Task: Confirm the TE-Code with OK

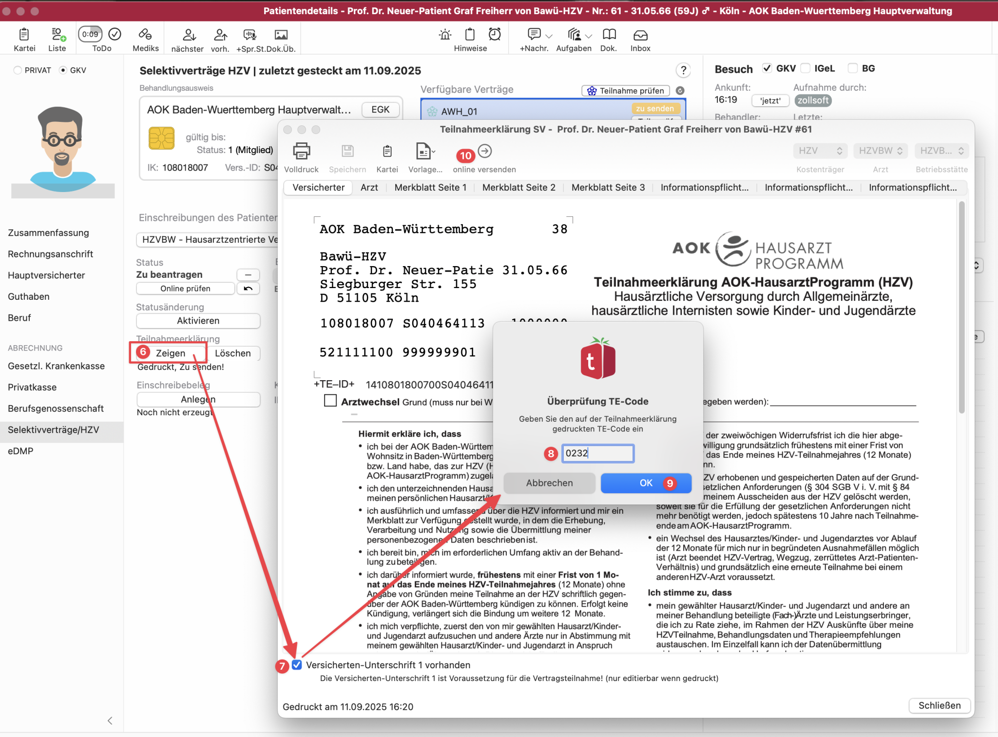Action: tap(646, 483)
